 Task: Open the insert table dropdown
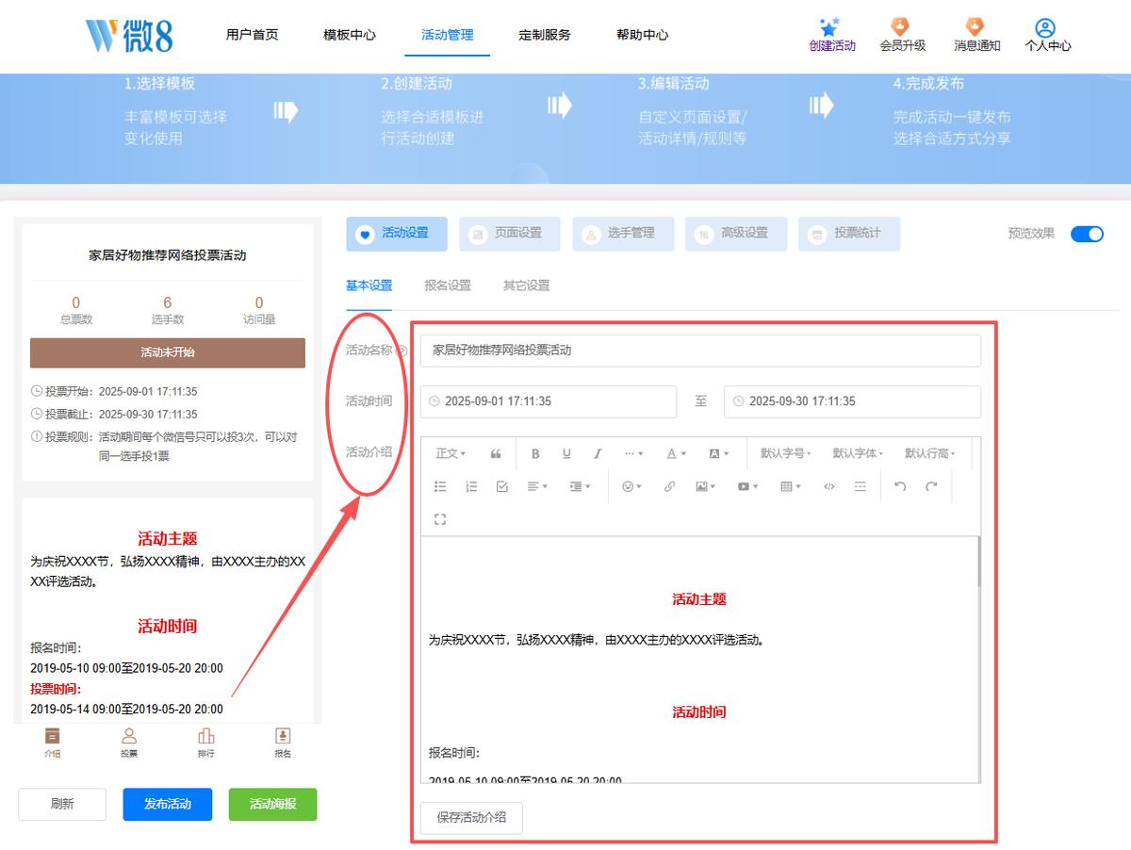(x=790, y=486)
